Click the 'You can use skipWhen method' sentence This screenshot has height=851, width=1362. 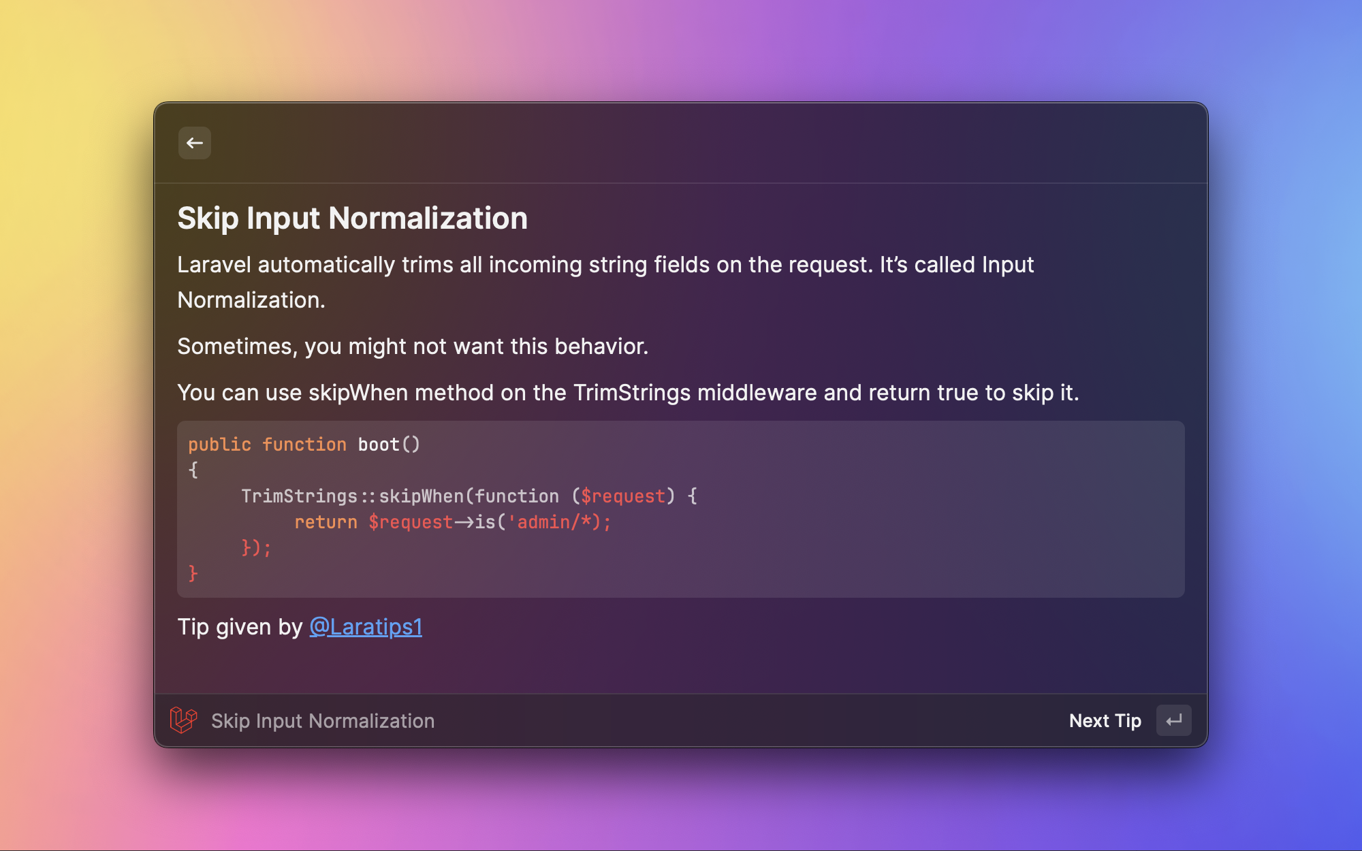627,393
